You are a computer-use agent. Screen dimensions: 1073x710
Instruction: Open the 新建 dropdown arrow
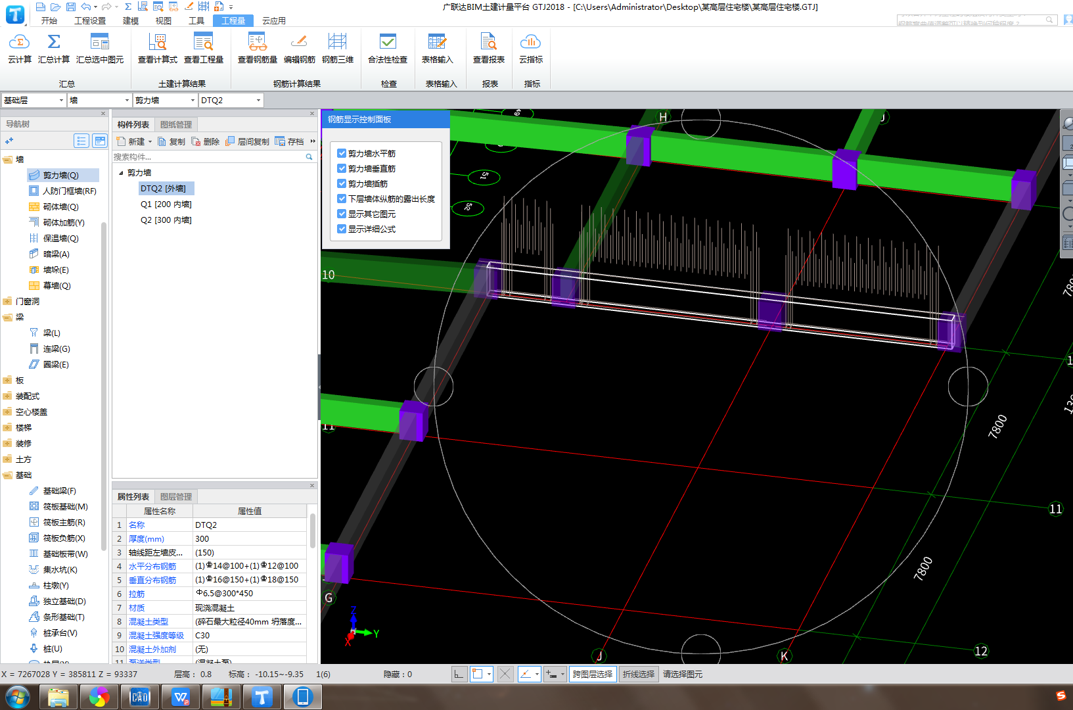150,142
